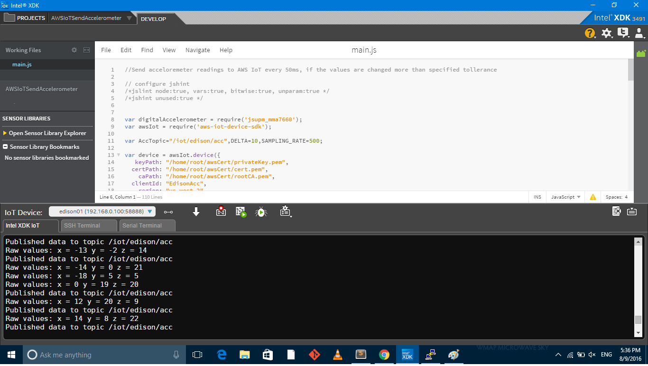Click the main.js editor title

click(x=364, y=50)
